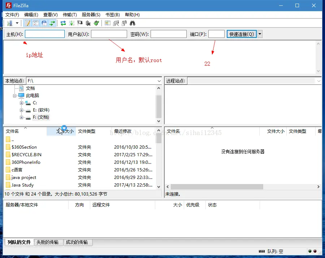The width and height of the screenshot is (325, 258).
Task: Collapse the 此电脑 tree node
Action: click(x=14, y=96)
